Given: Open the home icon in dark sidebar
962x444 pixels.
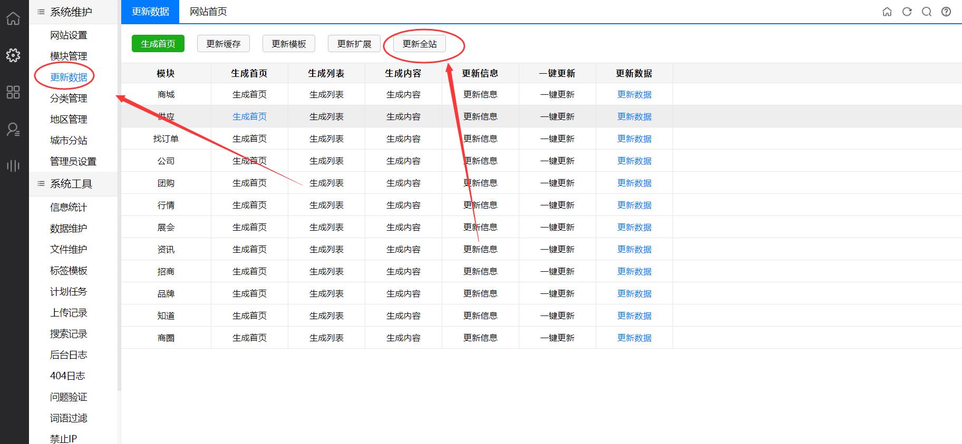Looking at the screenshot, I should (13, 18).
